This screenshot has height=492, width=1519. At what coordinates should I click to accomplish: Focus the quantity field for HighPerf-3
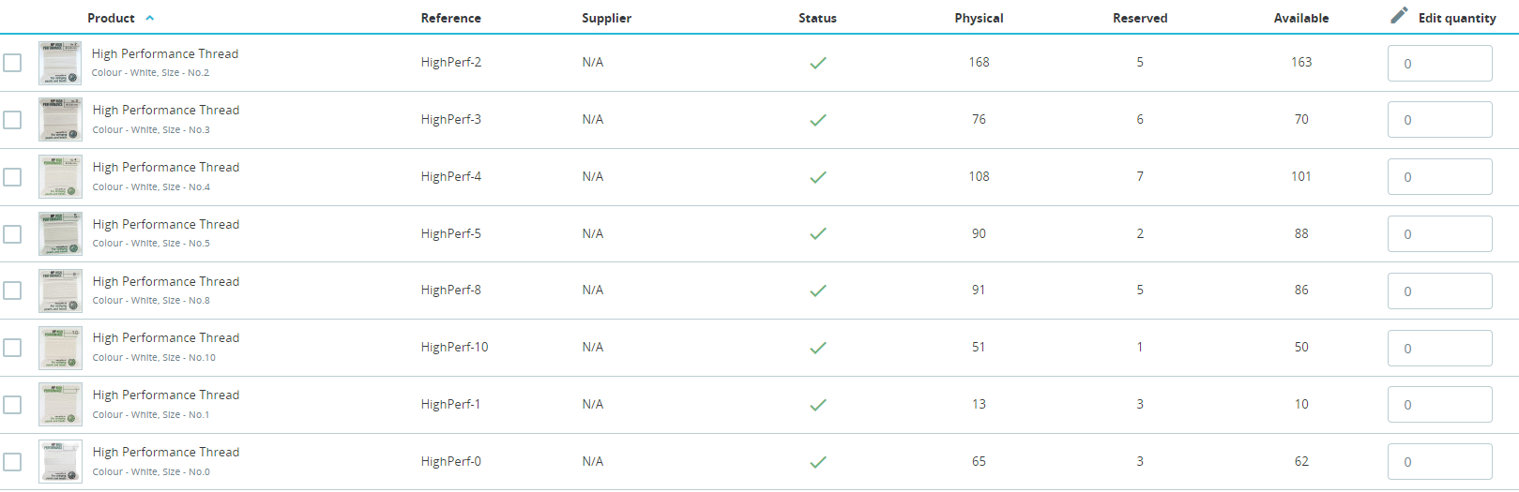(x=1439, y=120)
